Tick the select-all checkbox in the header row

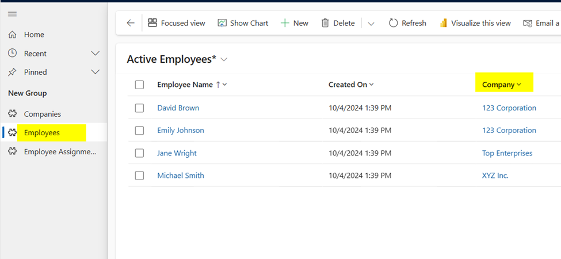[140, 85]
